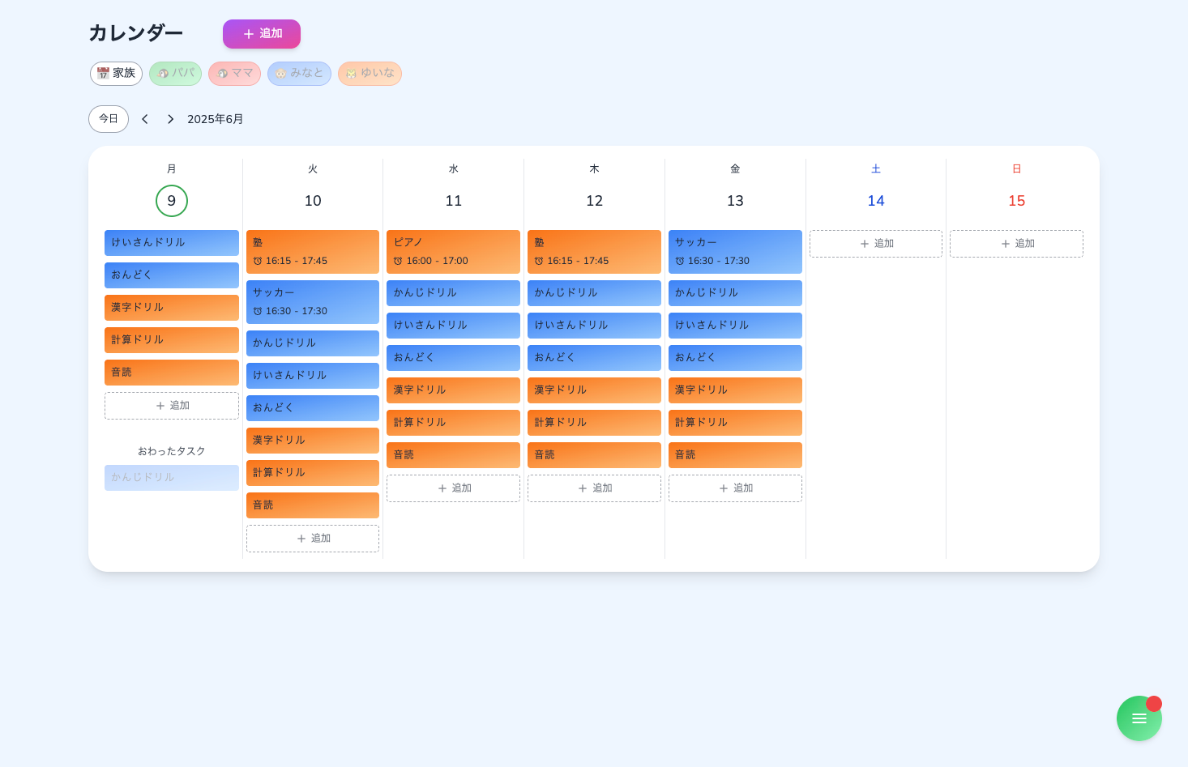Open completed task かんじドリル on Monday
Image resolution: width=1188 pixels, height=767 pixels.
point(172,478)
